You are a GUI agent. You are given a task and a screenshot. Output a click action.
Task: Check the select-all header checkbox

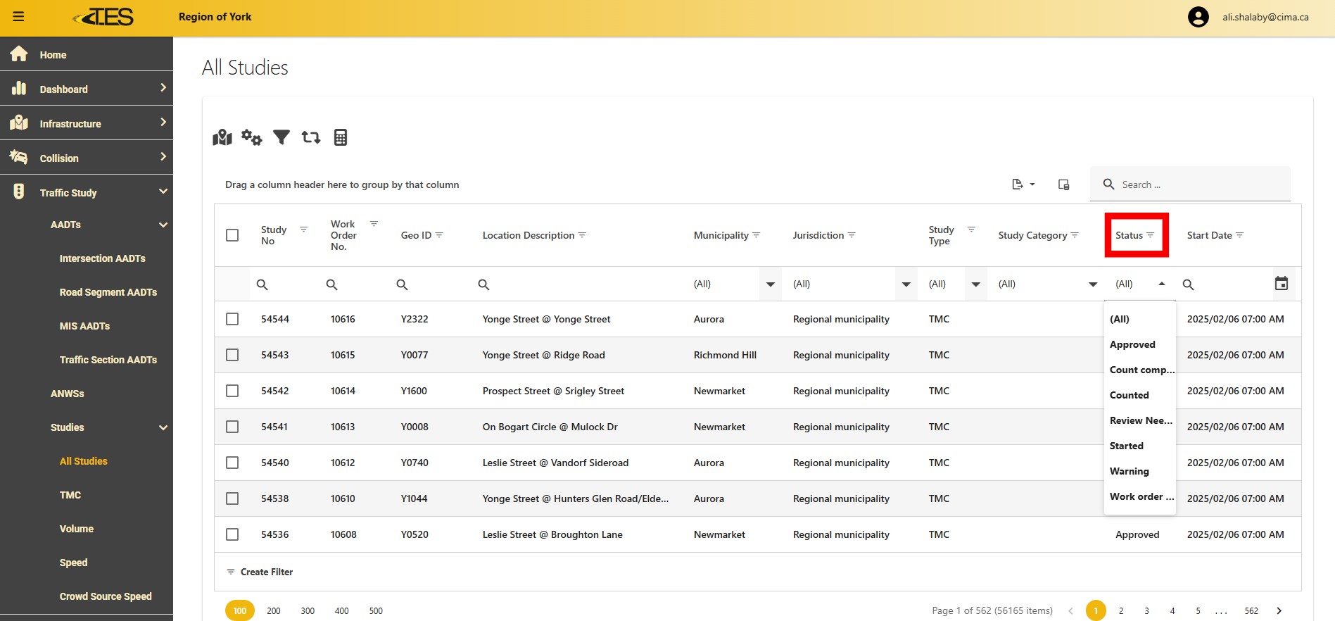[x=232, y=235]
